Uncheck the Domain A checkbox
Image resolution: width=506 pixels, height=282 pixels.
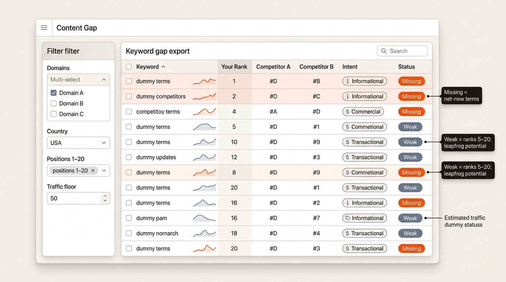tap(54, 93)
